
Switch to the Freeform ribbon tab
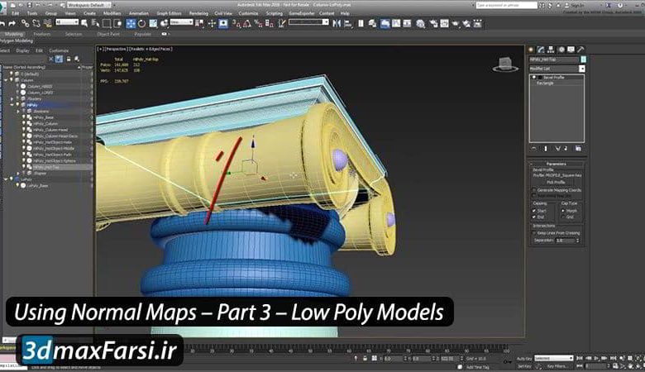click(x=42, y=34)
